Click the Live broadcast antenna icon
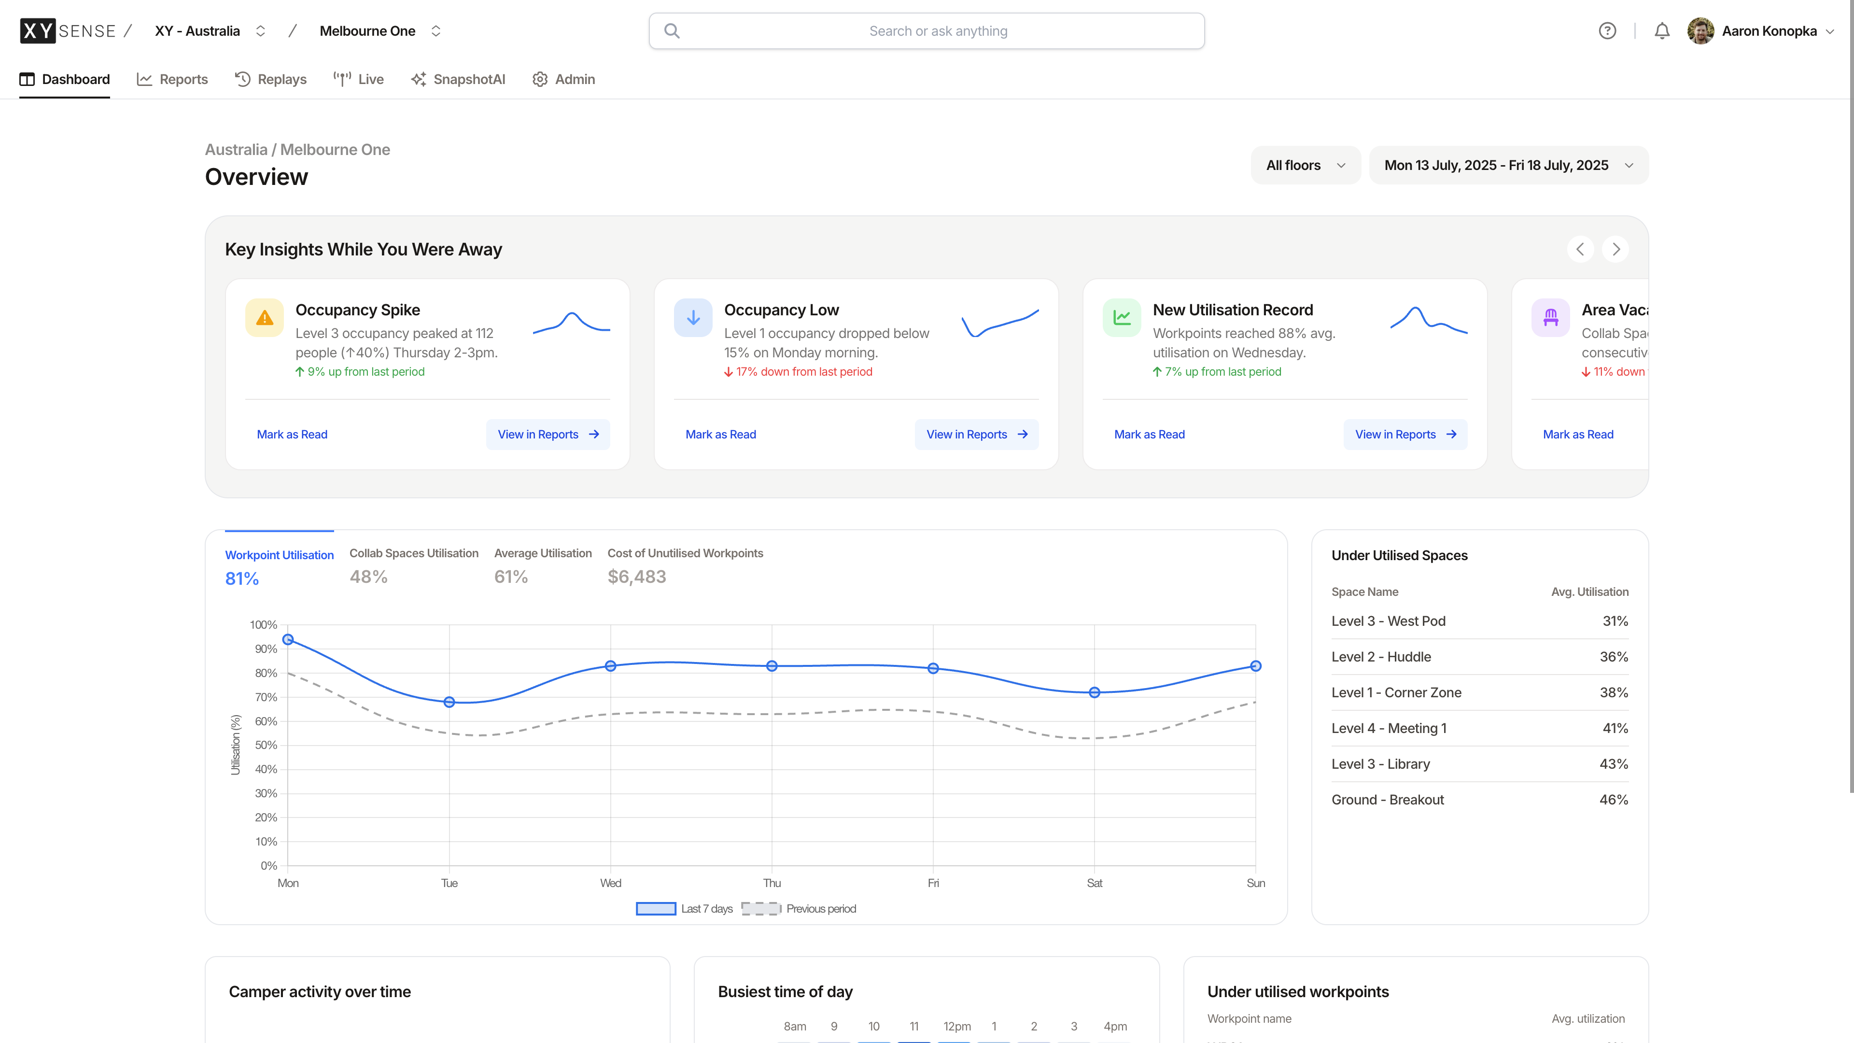 (342, 79)
